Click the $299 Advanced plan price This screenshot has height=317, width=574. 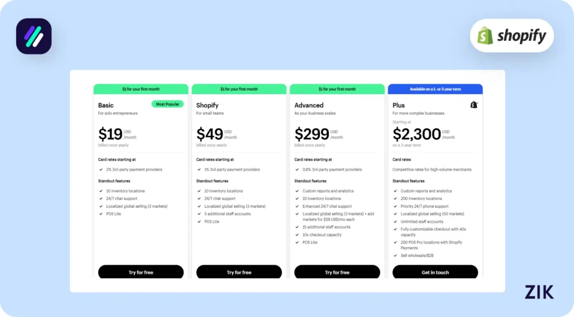pos(312,134)
